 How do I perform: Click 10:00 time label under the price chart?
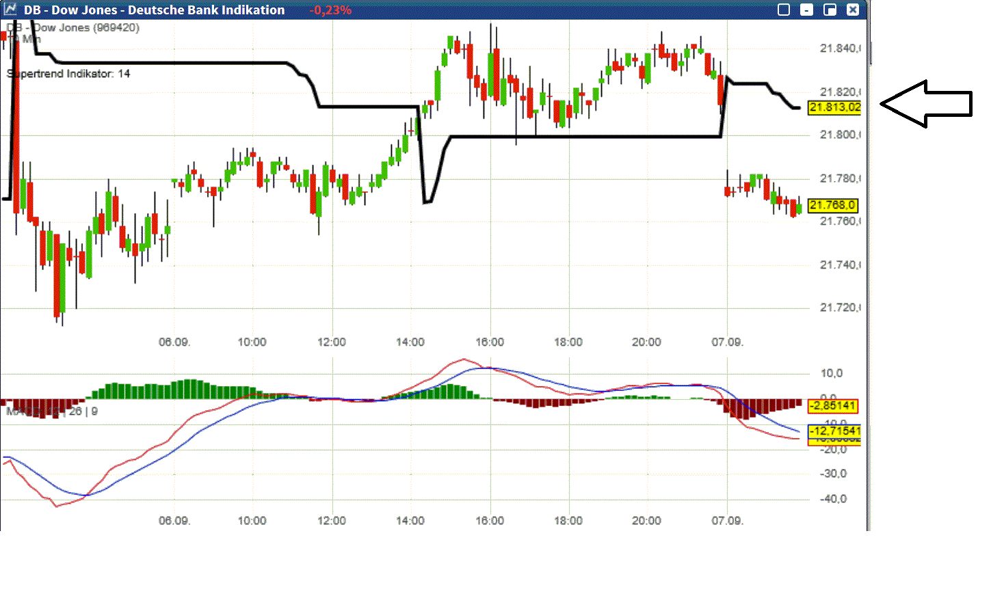pos(252,342)
